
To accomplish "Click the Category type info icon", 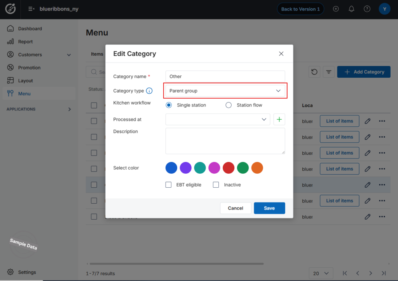I will pos(149,91).
